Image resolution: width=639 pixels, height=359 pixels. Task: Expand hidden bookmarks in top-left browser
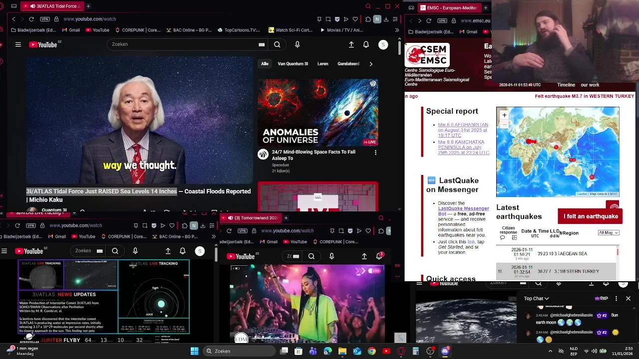pos(397,30)
